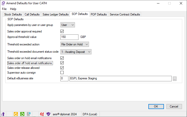This screenshot has height=117, width=187.
Task: Click the green refresh icon in status bar
Action: click(22, 114)
